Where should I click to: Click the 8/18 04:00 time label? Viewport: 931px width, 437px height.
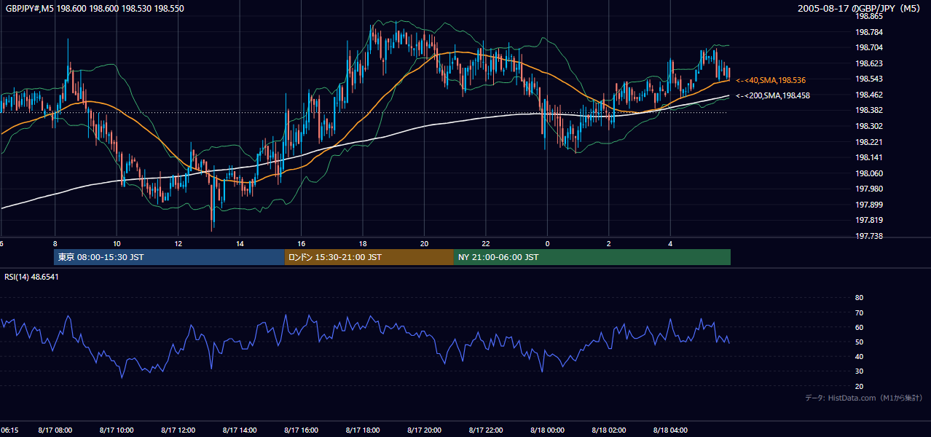(670, 430)
